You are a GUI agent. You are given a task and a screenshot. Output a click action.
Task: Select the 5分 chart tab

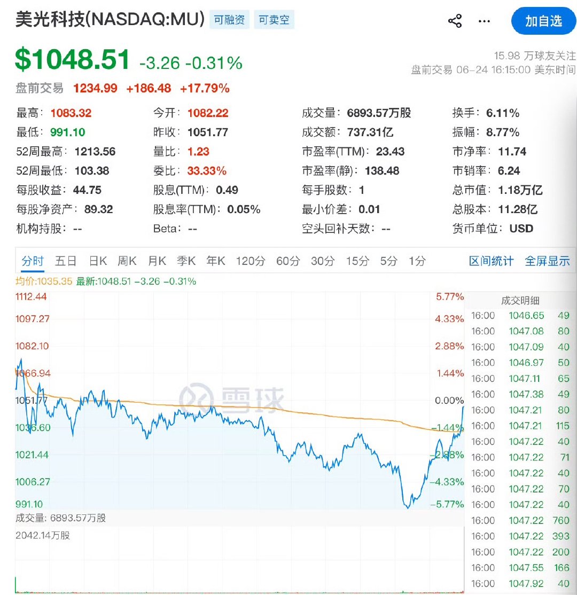[x=389, y=261]
